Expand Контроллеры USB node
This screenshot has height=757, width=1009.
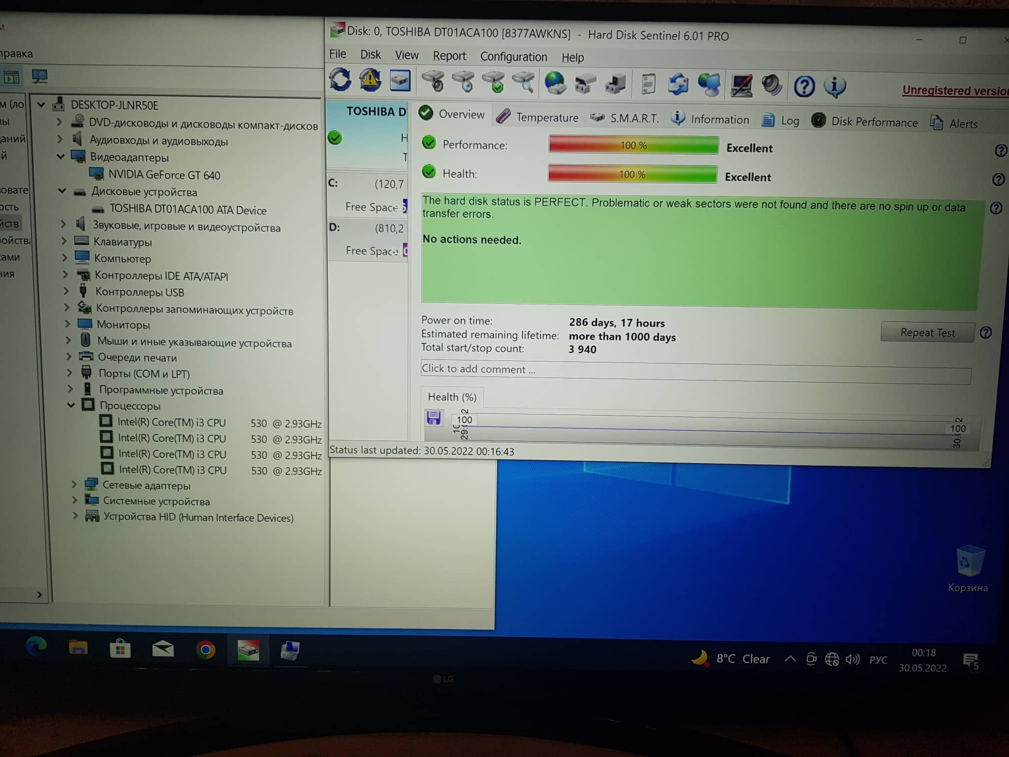(66, 291)
